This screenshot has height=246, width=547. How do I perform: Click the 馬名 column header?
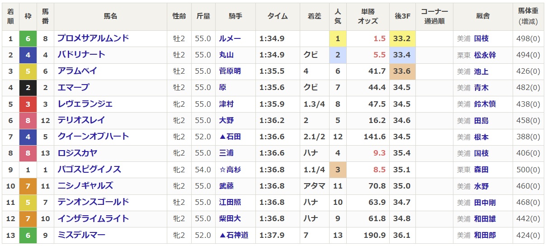click(110, 16)
